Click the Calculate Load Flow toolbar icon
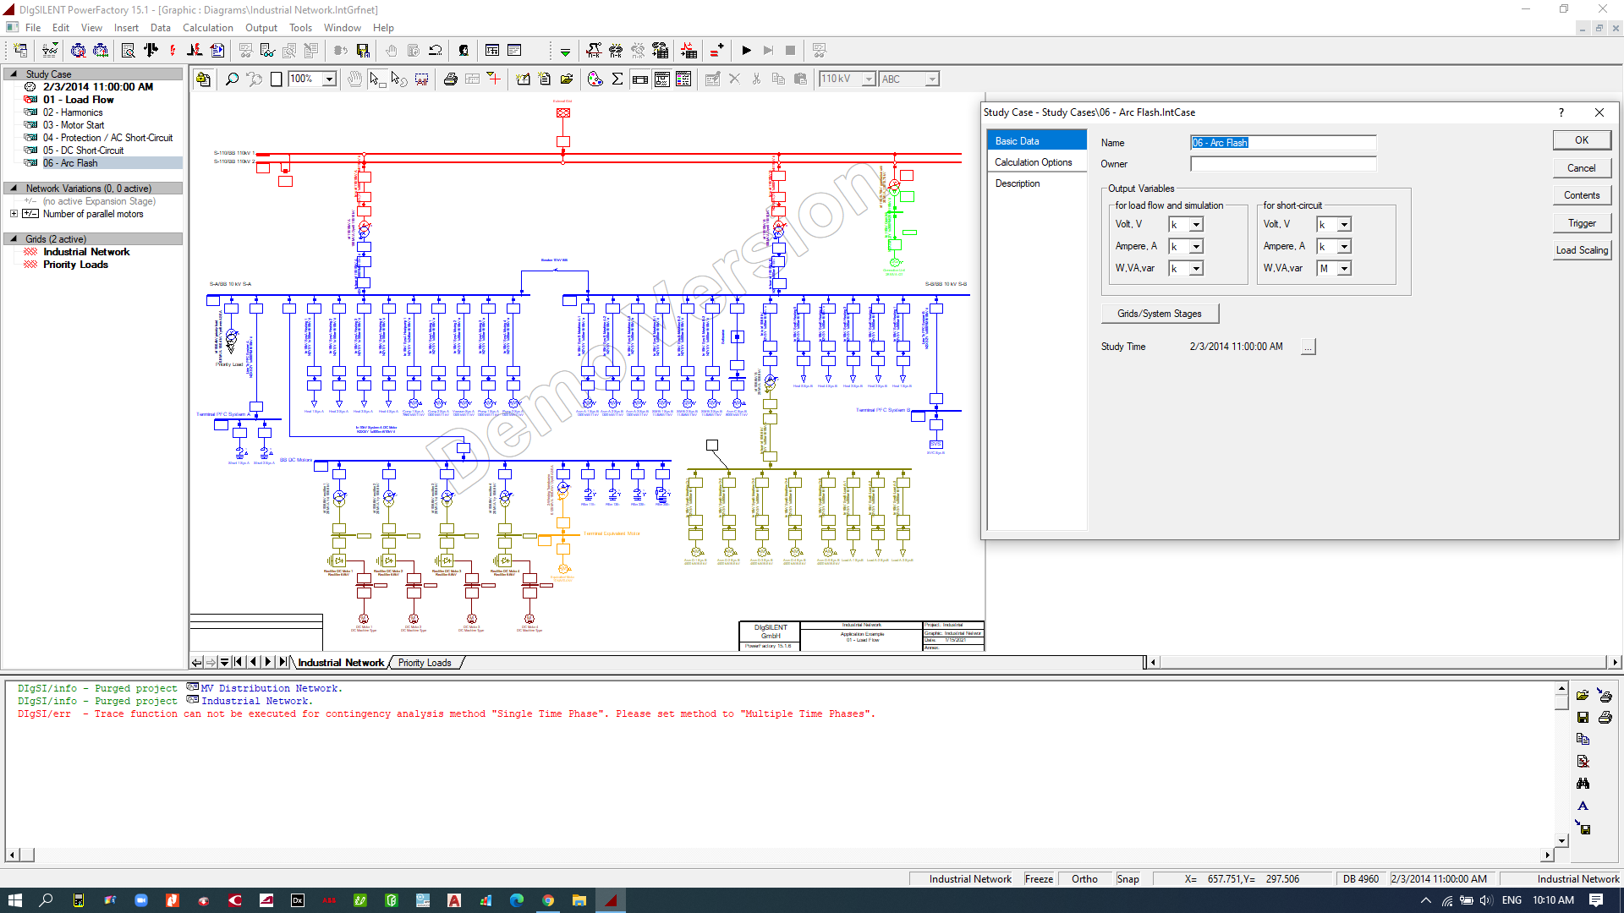This screenshot has height=913, width=1624. (x=151, y=51)
